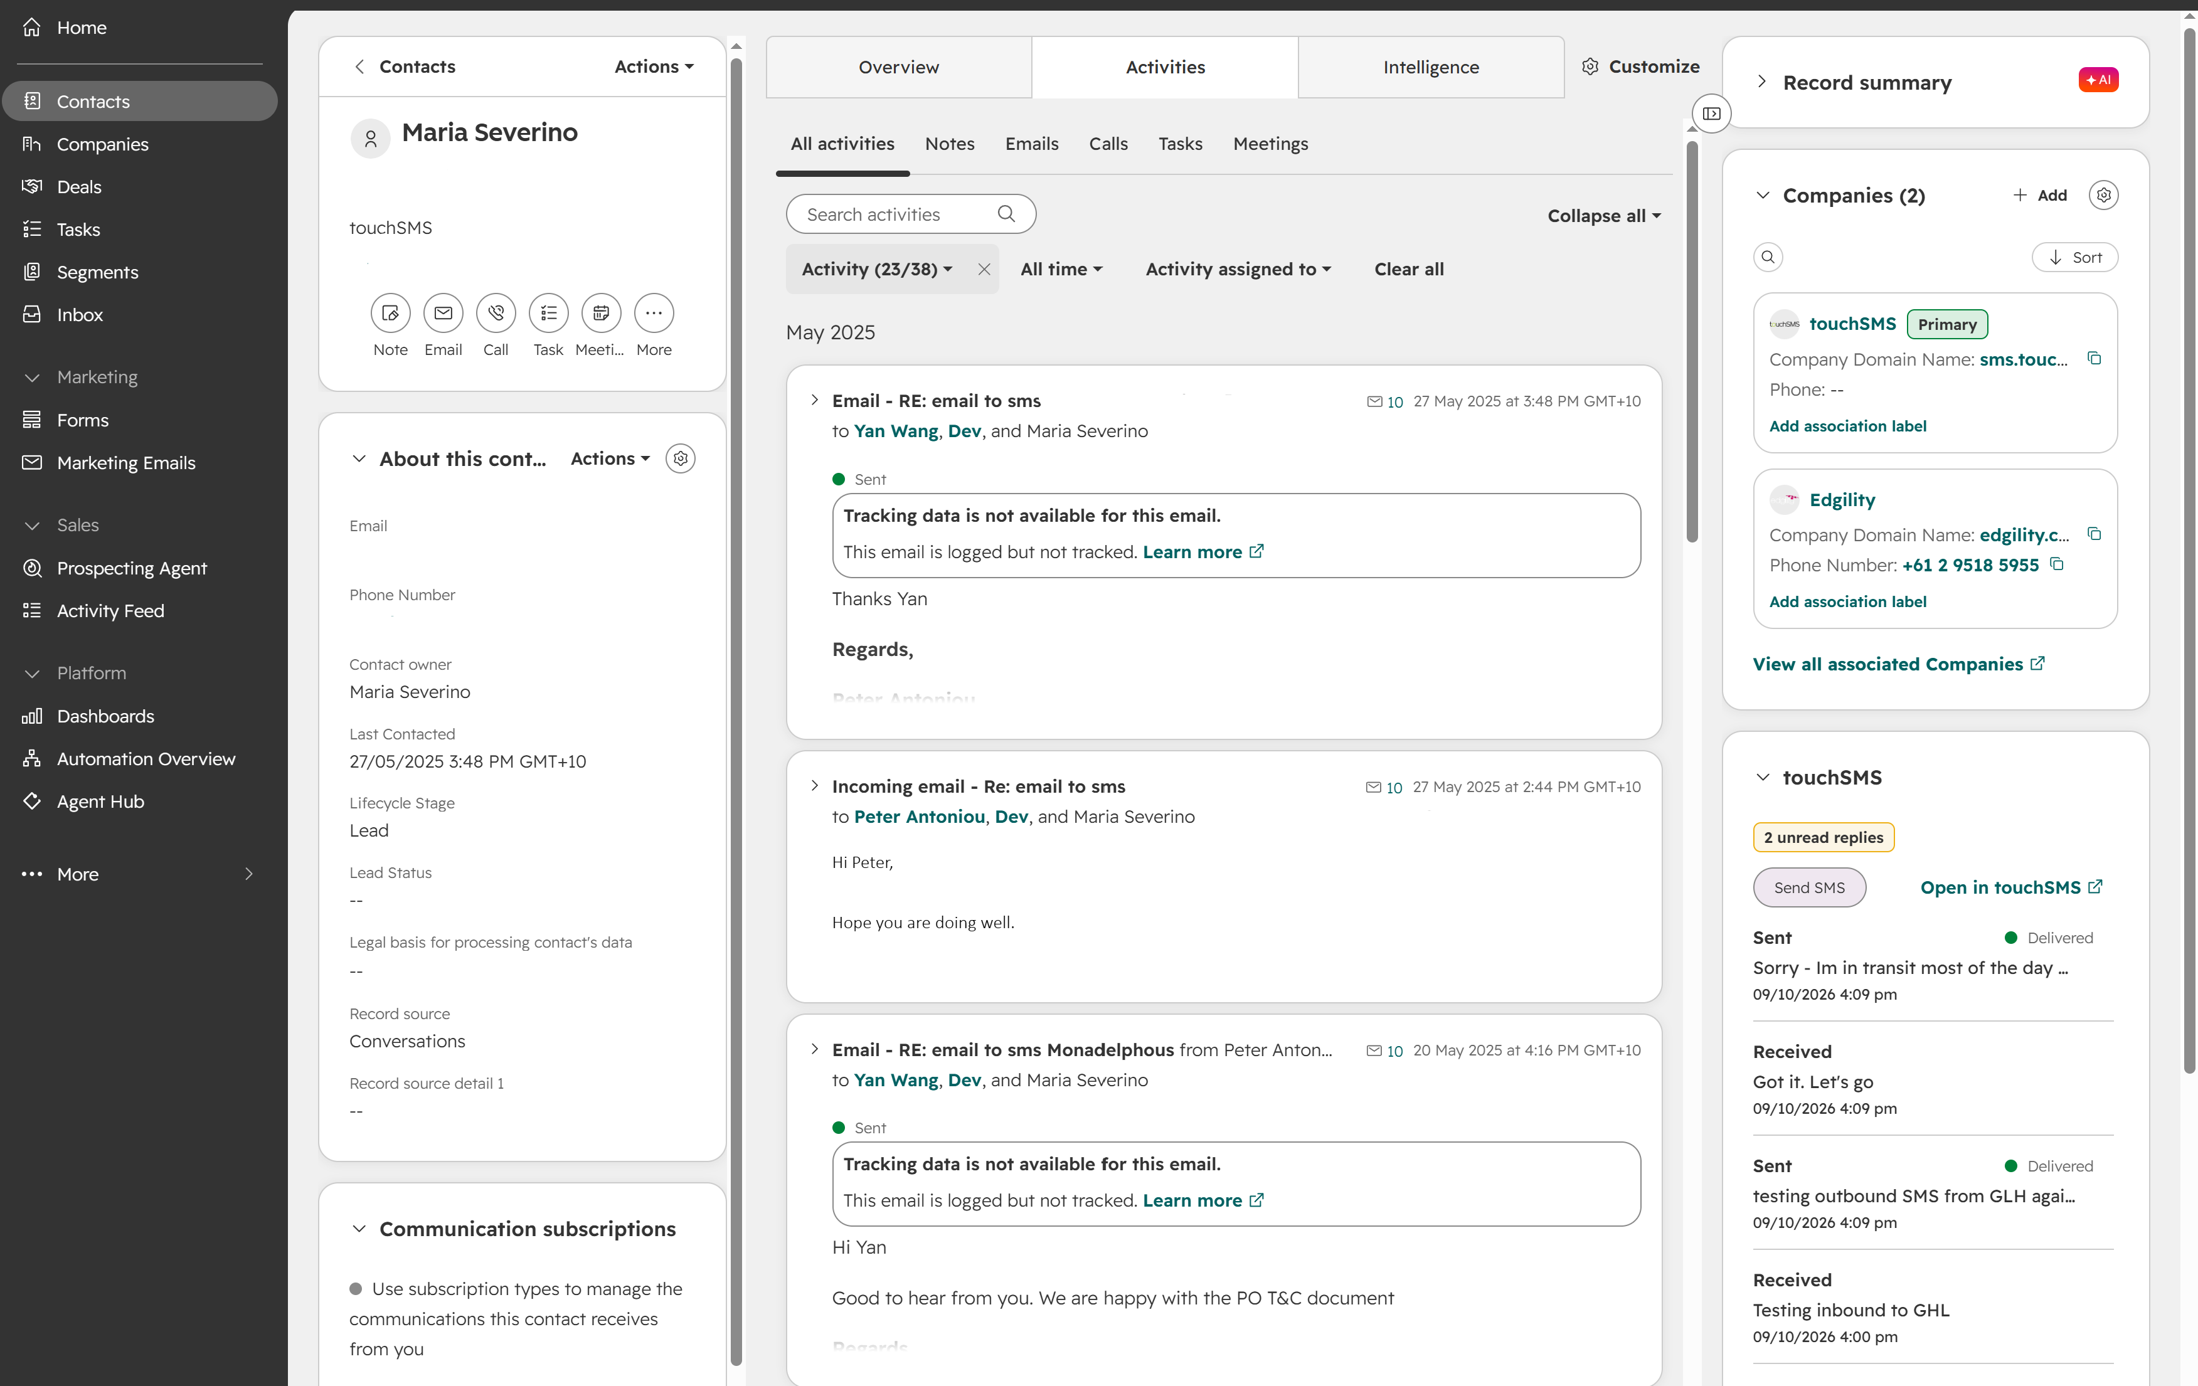
Task: Switch to the Overview tab
Action: tap(899, 66)
